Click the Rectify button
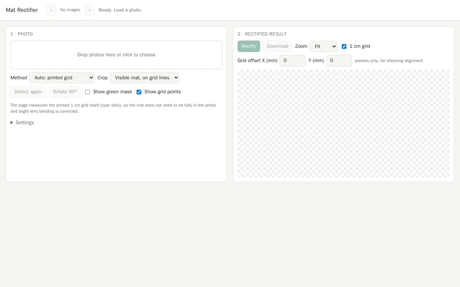Image resolution: width=460 pixels, height=287 pixels. click(249, 46)
